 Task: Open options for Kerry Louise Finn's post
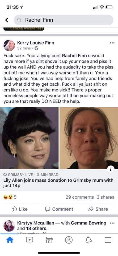click(x=112, y=43)
